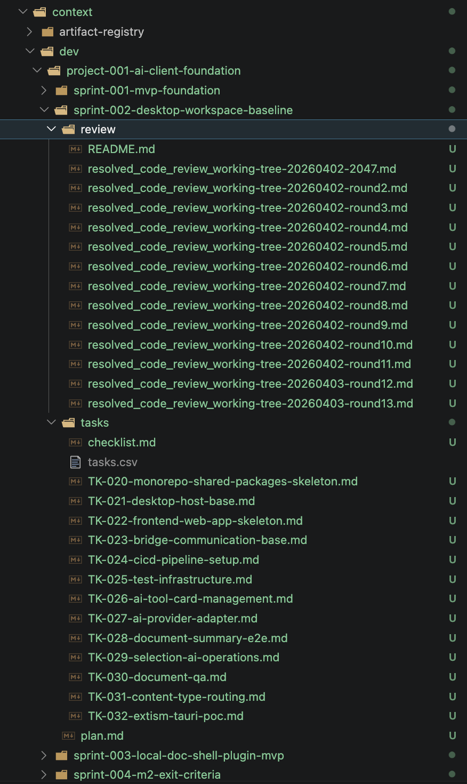Expand the sprint-004-m2-exit-criteria chevron
Viewport: 467px width, 784px height.
pos(44,775)
